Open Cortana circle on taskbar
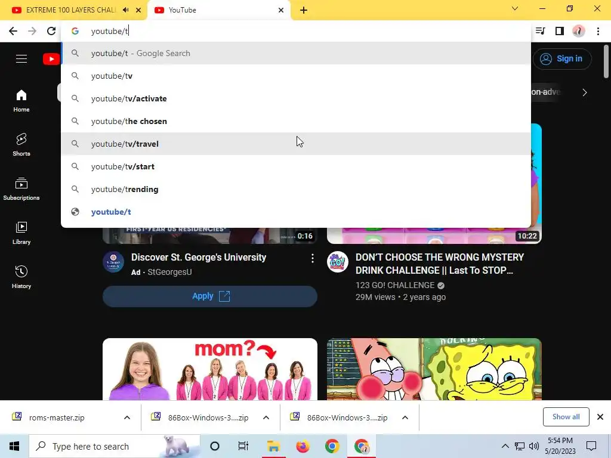Screen dimensions: 611x458 click(215, 446)
